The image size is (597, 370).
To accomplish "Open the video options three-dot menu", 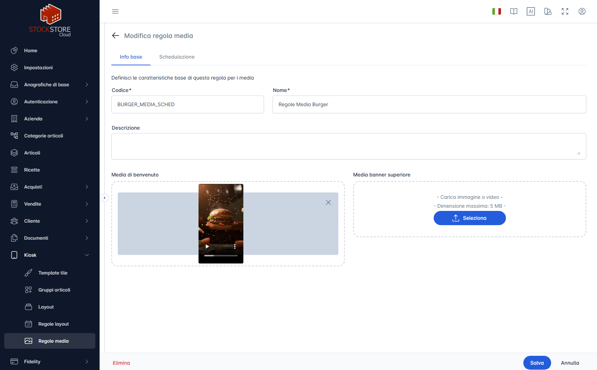I will click(x=235, y=246).
